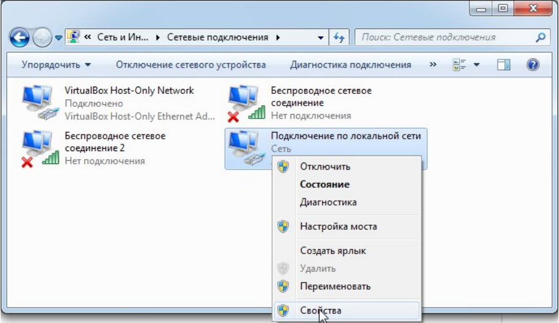Click the shield icon beside 'Переименовать'

click(283, 286)
